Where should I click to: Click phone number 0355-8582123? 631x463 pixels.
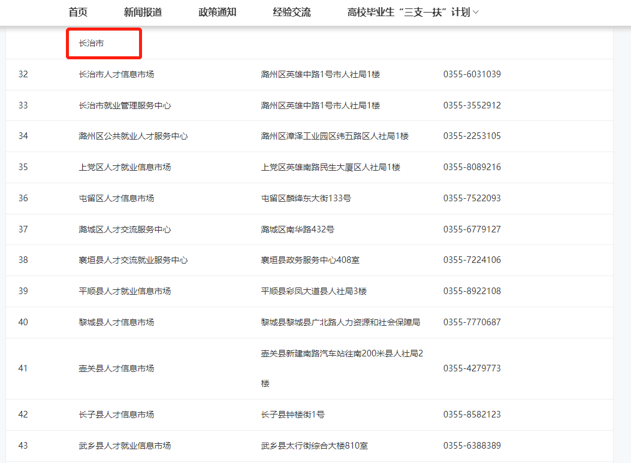pos(472,414)
